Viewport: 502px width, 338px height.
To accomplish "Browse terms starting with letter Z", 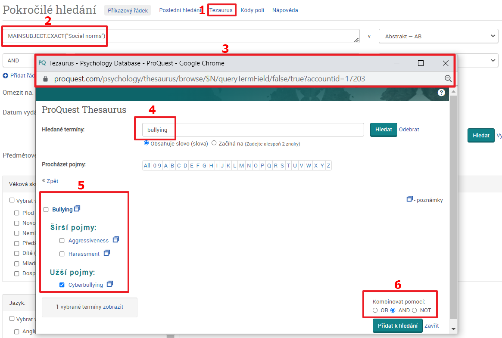I will (x=328, y=165).
